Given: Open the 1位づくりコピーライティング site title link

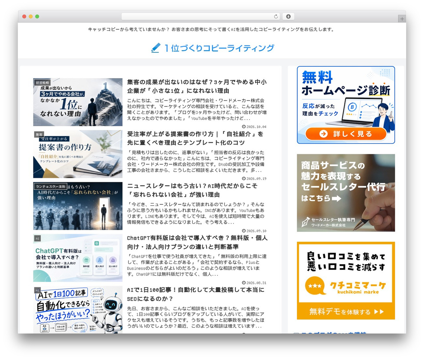Looking at the screenshot, I should click(x=219, y=48).
